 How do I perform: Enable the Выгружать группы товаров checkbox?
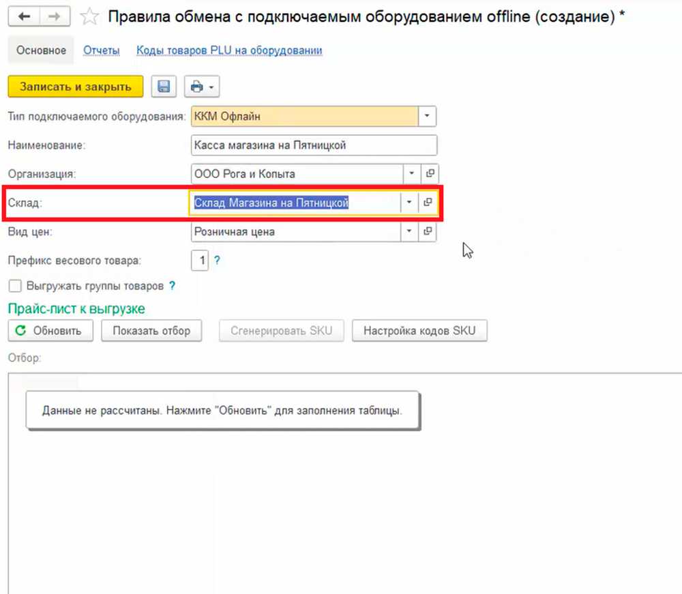coord(14,286)
